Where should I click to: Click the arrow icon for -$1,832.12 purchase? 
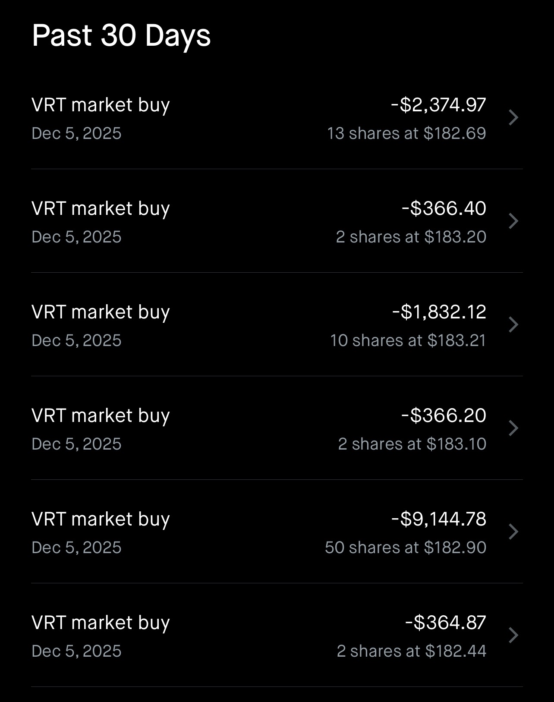pyautogui.click(x=513, y=324)
